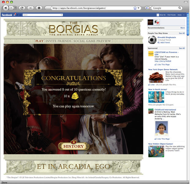The width and height of the screenshot is (190, 184).
Task: Open New in North Jersey ad title
Action: [158, 89]
